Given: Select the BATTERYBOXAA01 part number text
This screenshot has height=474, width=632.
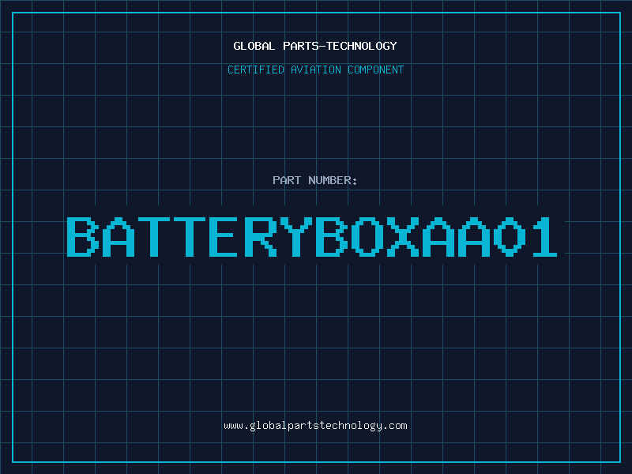Looking at the screenshot, I should pyautogui.click(x=312, y=236).
